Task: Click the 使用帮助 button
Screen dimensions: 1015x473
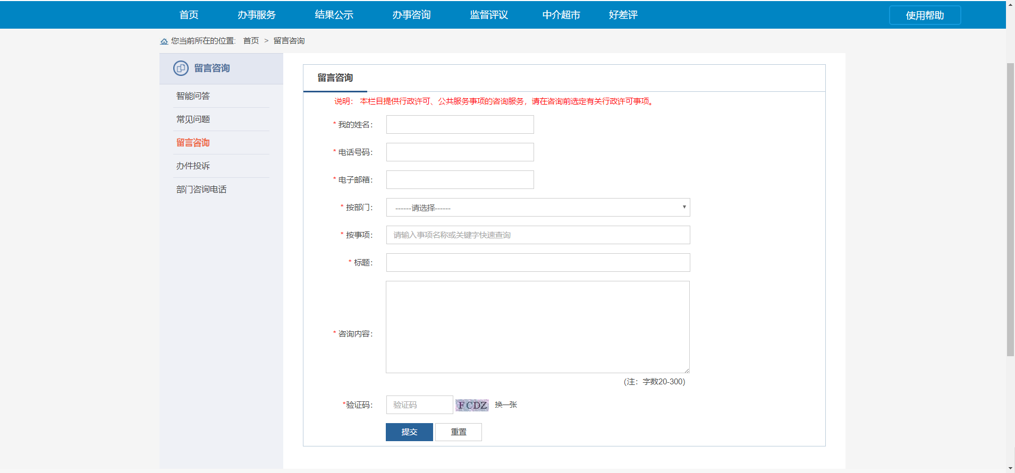Action: coord(925,15)
